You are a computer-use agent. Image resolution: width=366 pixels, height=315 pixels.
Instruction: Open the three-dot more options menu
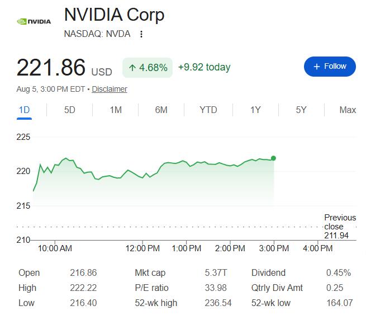coord(141,34)
